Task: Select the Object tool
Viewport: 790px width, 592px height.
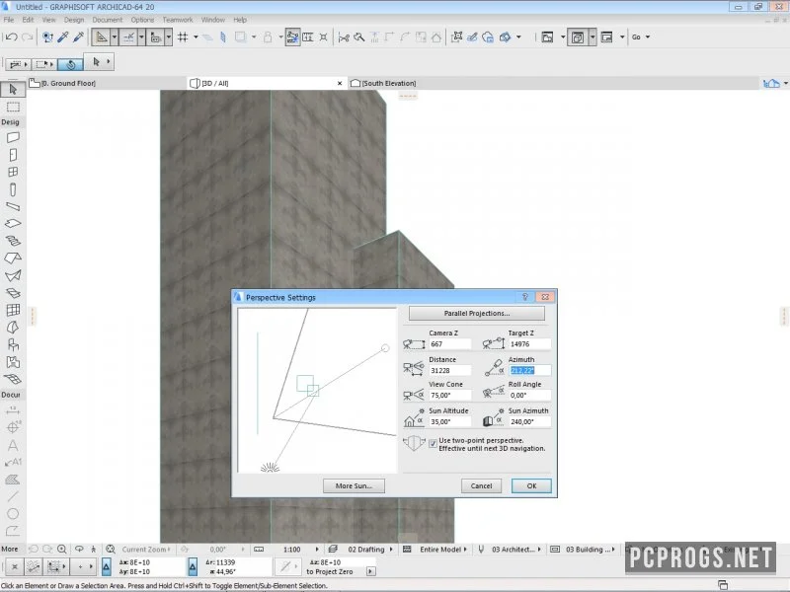Action: [x=13, y=344]
